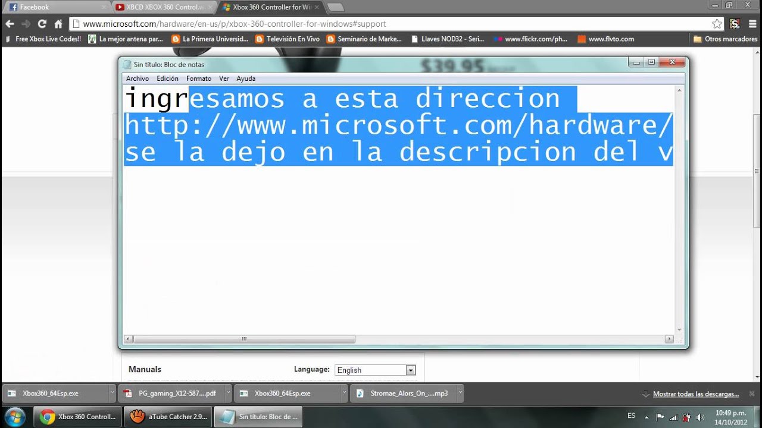
Task: Switch to the Sin título: Bloc de... taskbar button
Action: click(258, 417)
